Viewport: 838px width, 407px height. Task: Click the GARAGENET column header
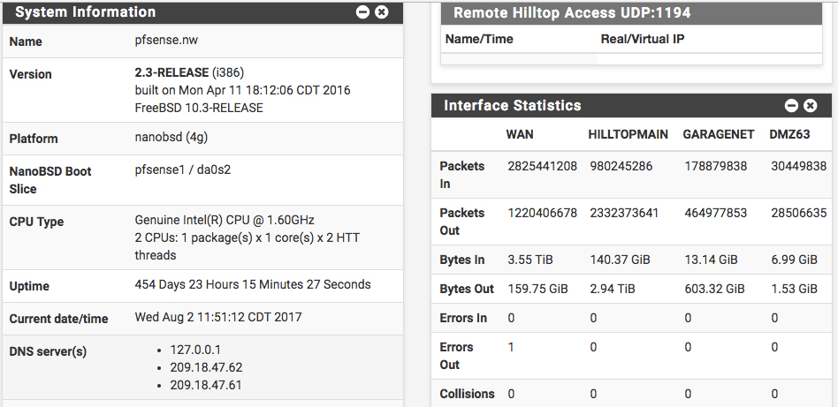pyautogui.click(x=718, y=135)
